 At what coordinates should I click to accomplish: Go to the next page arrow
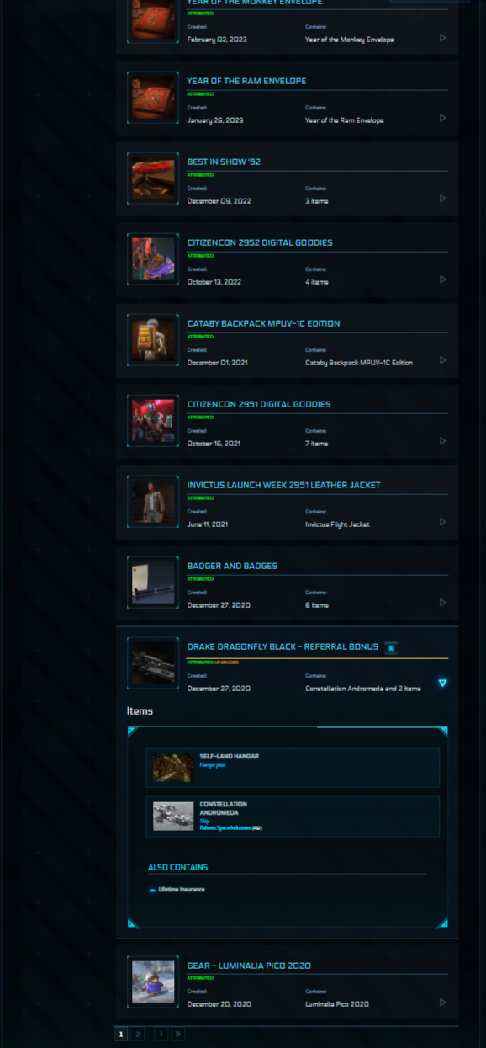point(161,1034)
